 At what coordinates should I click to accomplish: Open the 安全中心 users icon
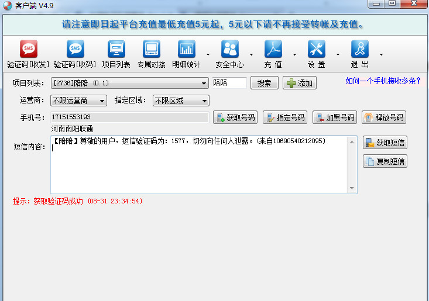coord(230,49)
